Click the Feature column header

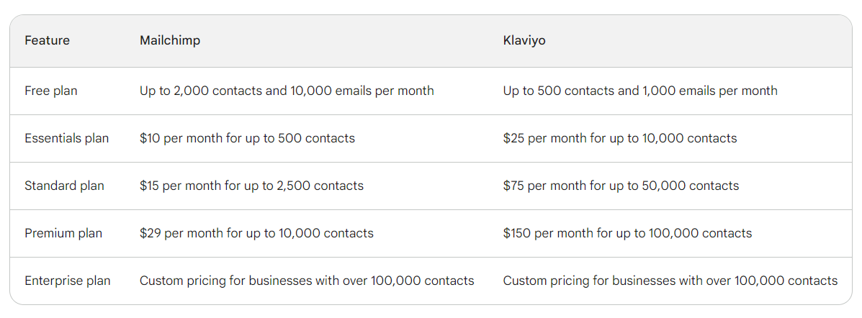47,41
